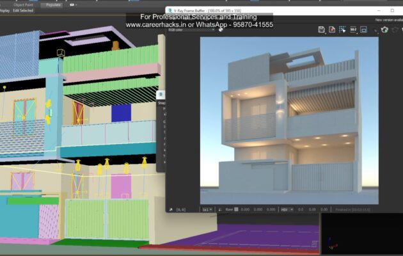Click the Raw label in VFB status bar
The width and height of the screenshot is (403, 256).
[x=228, y=209]
